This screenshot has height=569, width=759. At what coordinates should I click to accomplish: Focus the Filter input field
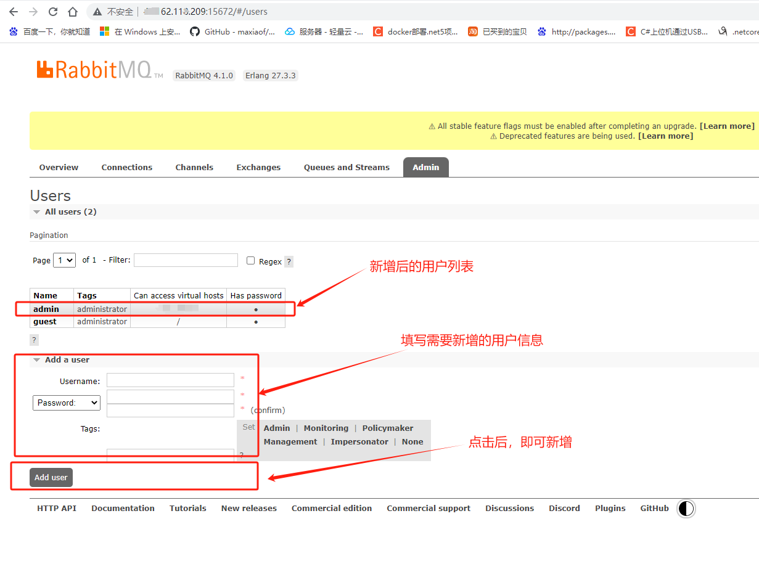pos(186,260)
